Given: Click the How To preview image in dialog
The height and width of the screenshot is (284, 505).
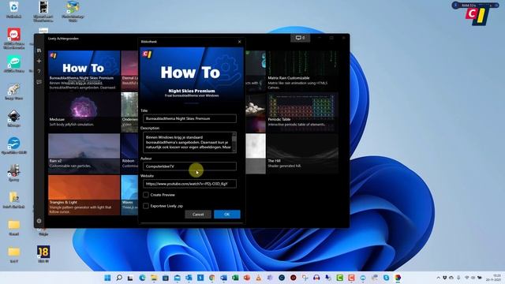Looking at the screenshot, I should 192,75.
